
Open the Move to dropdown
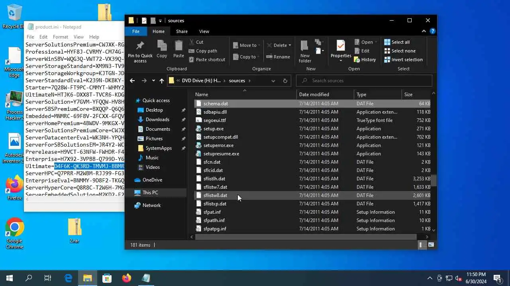(x=247, y=45)
